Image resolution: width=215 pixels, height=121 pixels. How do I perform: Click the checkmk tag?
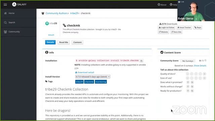click(x=89, y=82)
